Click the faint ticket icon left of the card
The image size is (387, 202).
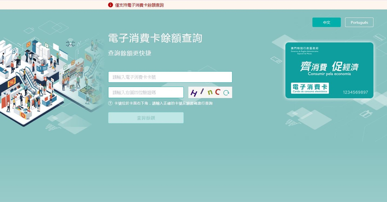(x=276, y=60)
